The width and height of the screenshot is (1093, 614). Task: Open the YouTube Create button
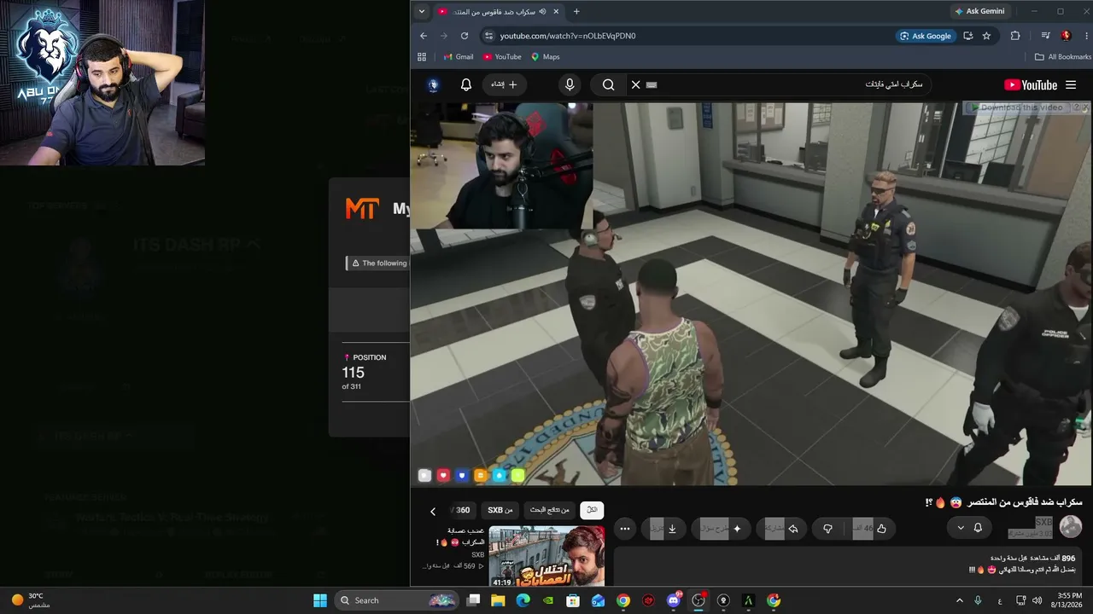pyautogui.click(x=504, y=84)
